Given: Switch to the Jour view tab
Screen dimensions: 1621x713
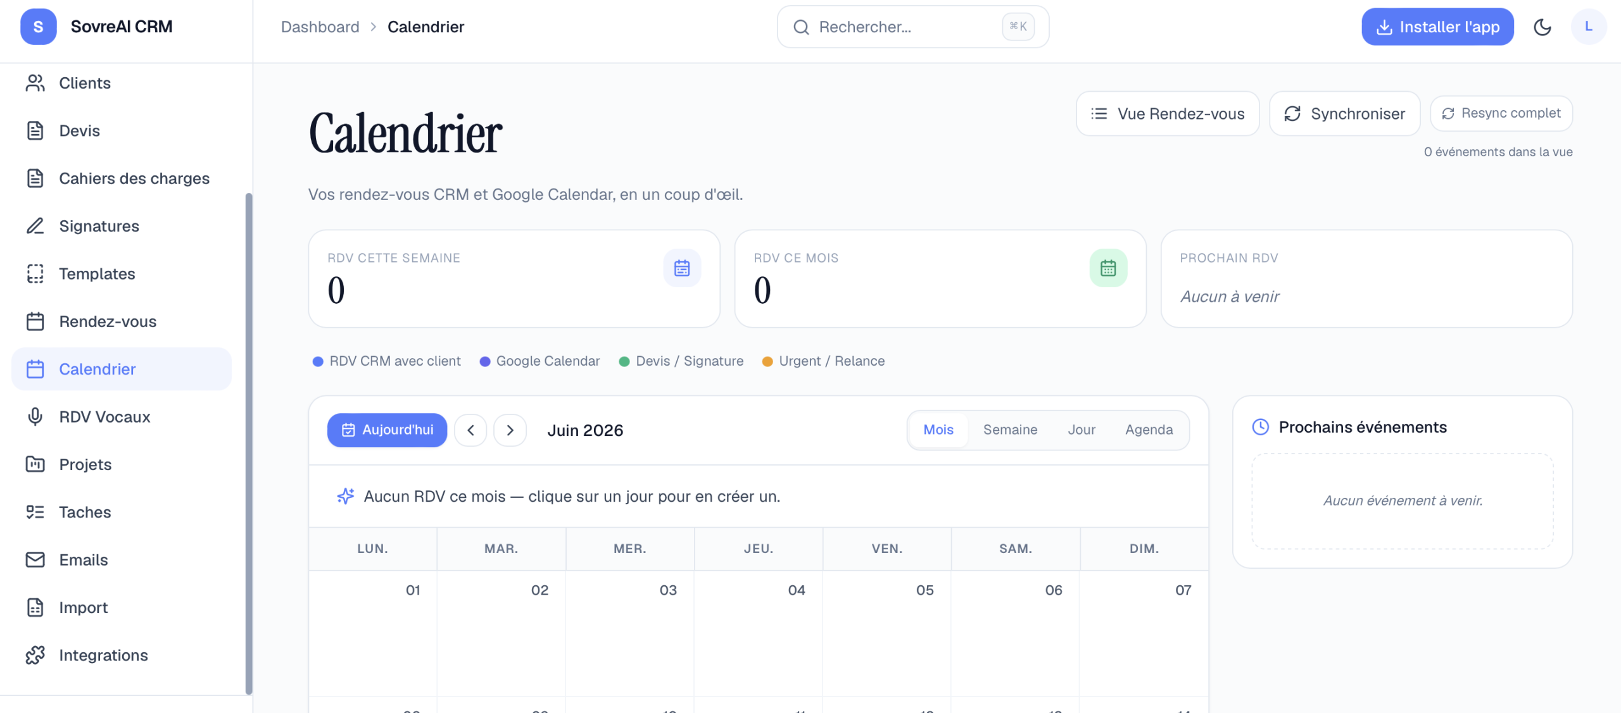Looking at the screenshot, I should point(1082,430).
